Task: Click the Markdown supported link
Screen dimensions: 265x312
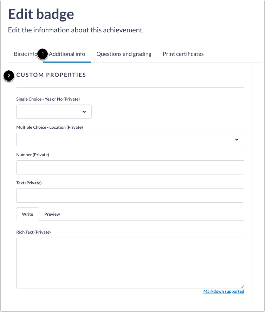Action: tap(224, 291)
